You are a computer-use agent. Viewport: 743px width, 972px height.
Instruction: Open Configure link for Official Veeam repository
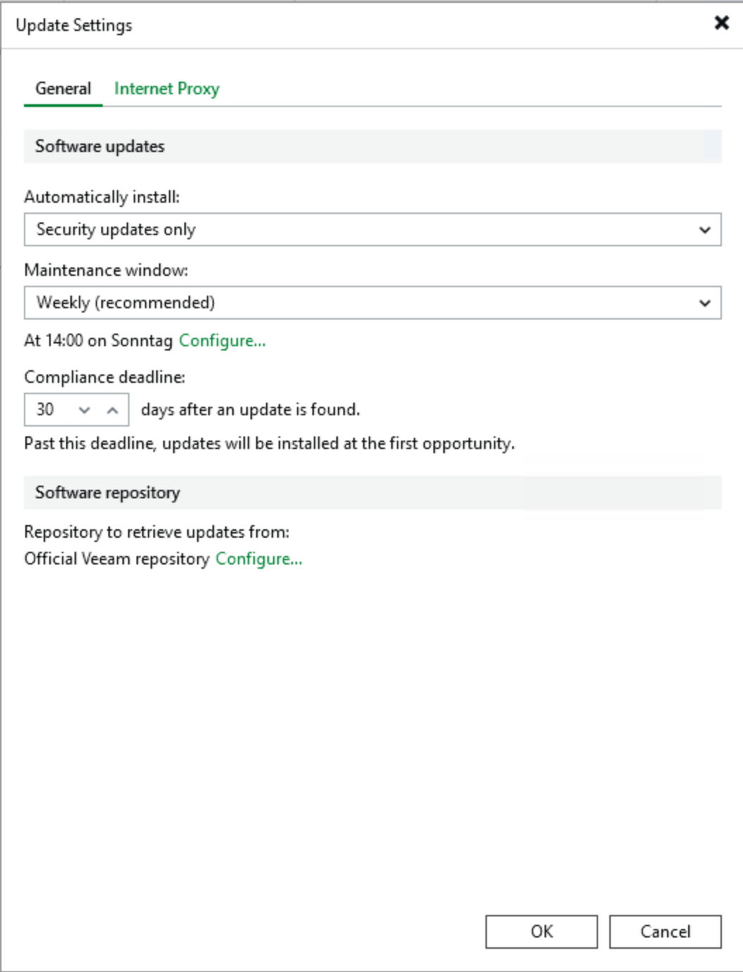(259, 559)
